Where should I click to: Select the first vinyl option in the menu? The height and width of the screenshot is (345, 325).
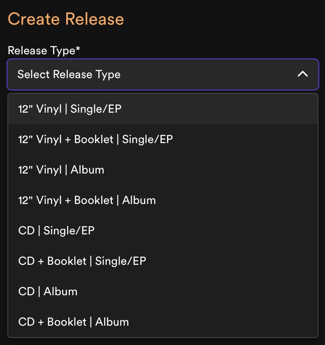pos(70,109)
